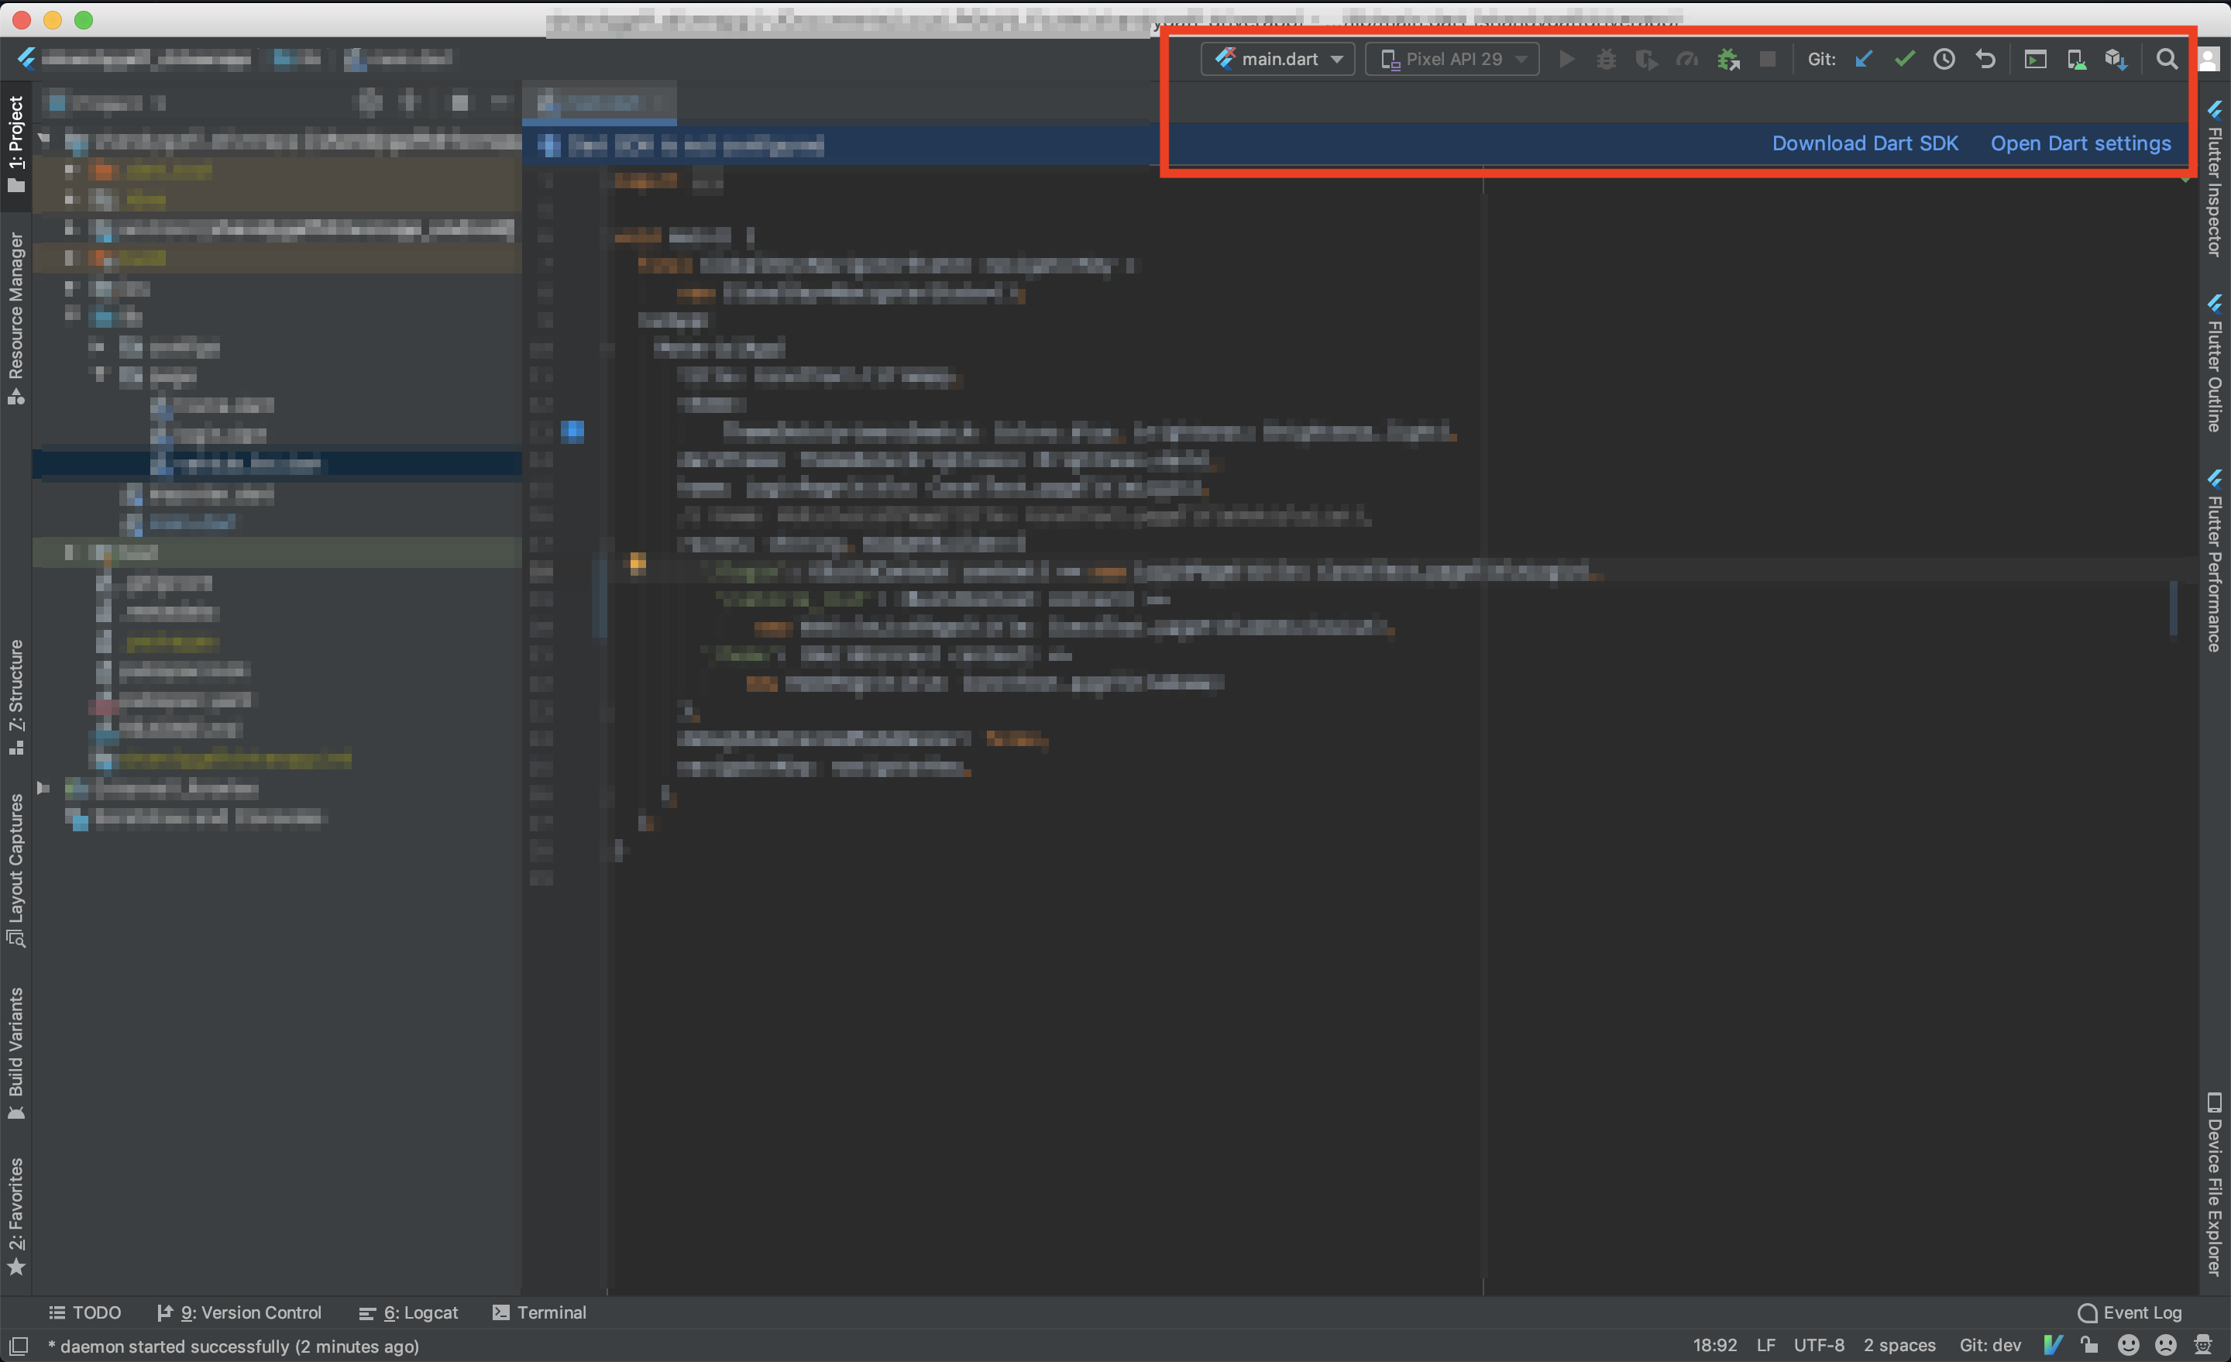
Task: Commit changes with the green checkmark Git icon
Action: point(1904,59)
